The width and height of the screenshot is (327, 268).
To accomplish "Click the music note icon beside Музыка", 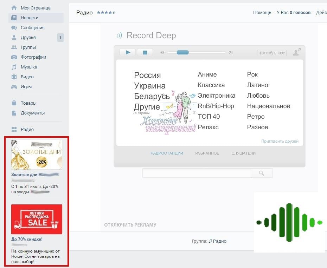I will click(x=14, y=67).
